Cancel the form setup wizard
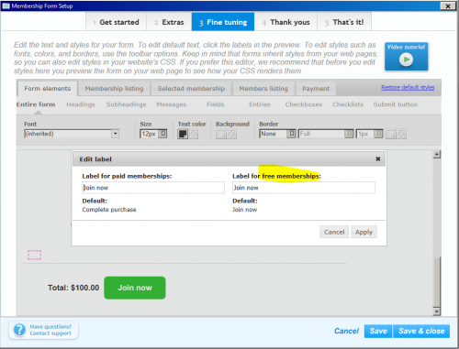This screenshot has width=459, height=349. (x=346, y=331)
